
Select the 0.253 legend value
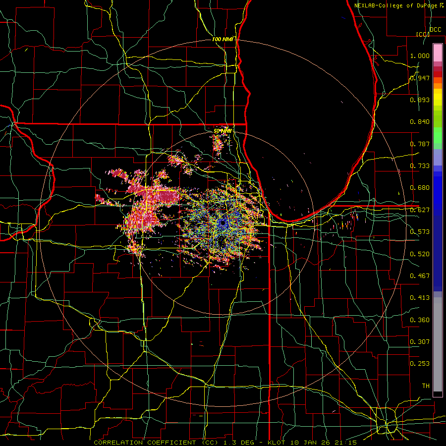pyautogui.click(x=420, y=364)
